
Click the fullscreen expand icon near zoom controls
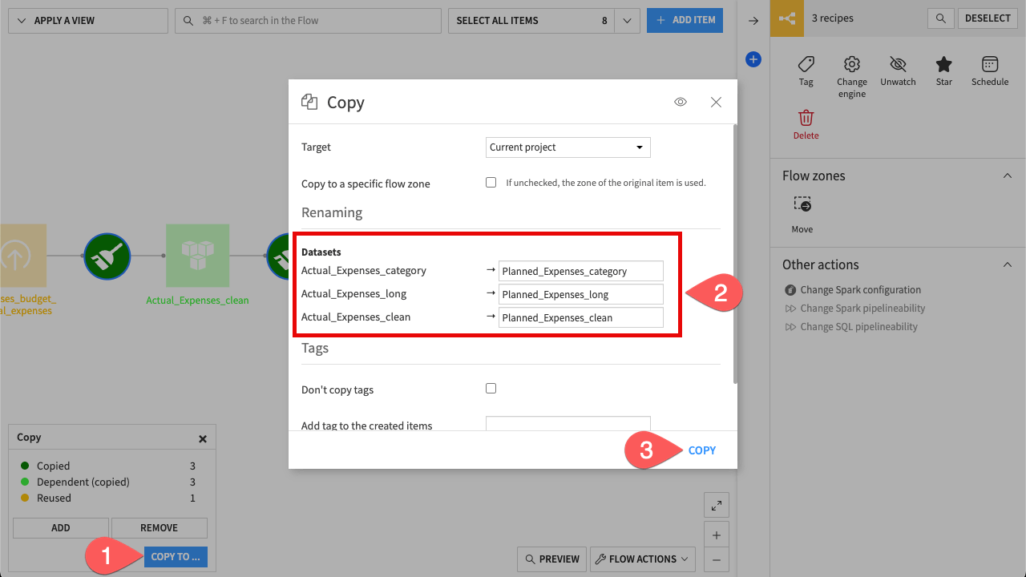tap(716, 505)
